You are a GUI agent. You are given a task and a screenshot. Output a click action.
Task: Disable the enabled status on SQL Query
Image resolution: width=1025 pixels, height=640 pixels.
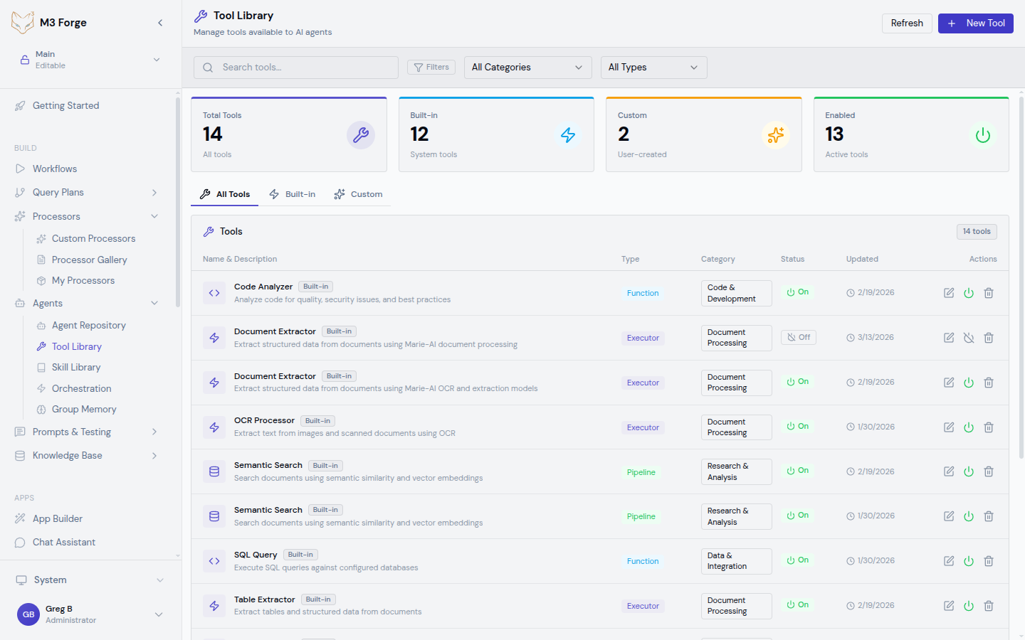click(x=969, y=560)
